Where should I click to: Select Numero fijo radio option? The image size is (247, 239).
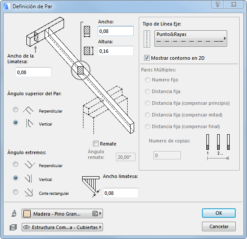pyautogui.click(x=147, y=80)
